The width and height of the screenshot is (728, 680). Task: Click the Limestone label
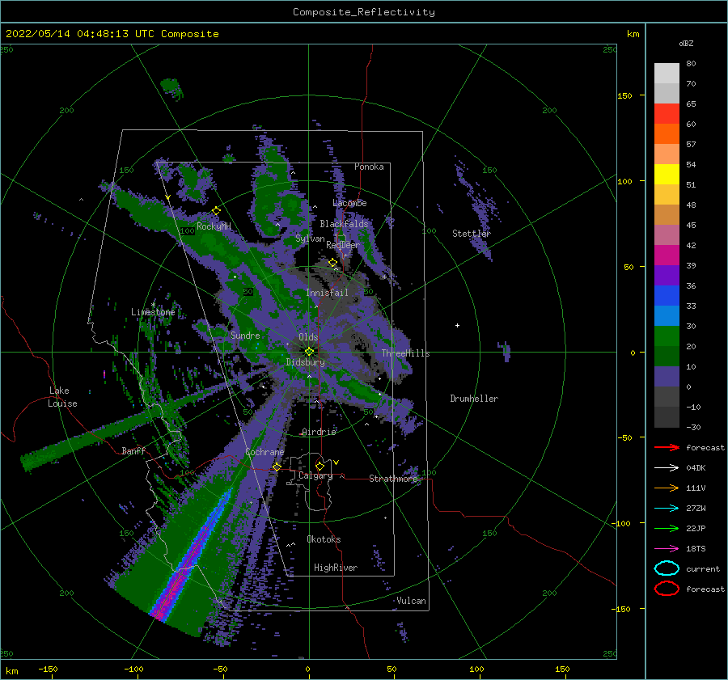point(153,312)
